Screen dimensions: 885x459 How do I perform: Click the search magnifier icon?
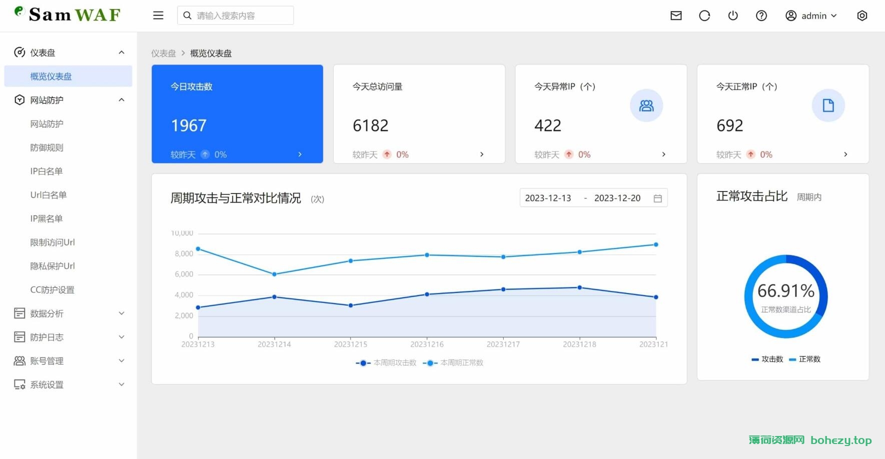[x=188, y=15]
